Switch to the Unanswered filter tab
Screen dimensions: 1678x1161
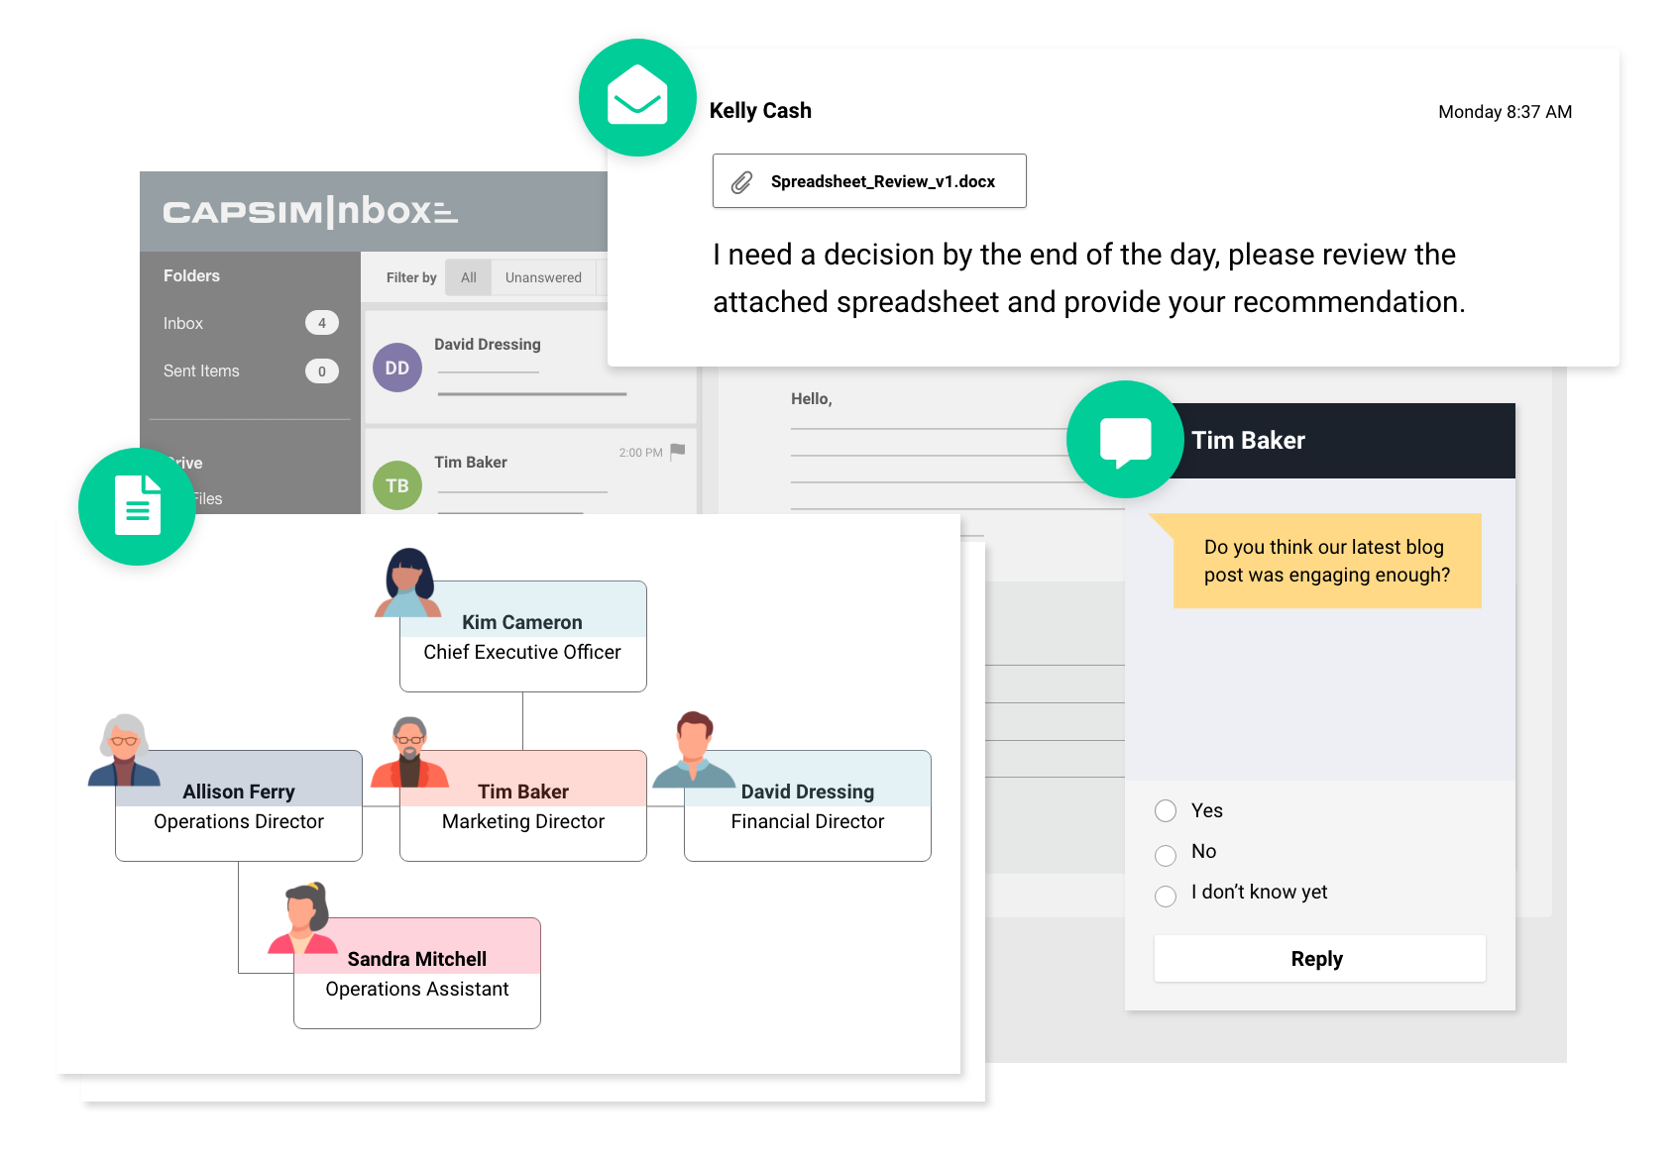click(544, 277)
